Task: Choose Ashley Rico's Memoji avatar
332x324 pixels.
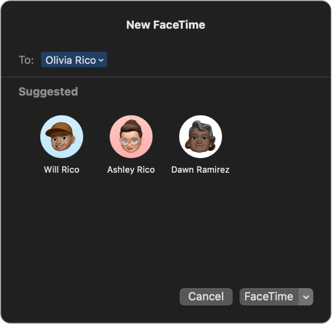Action: click(x=131, y=137)
